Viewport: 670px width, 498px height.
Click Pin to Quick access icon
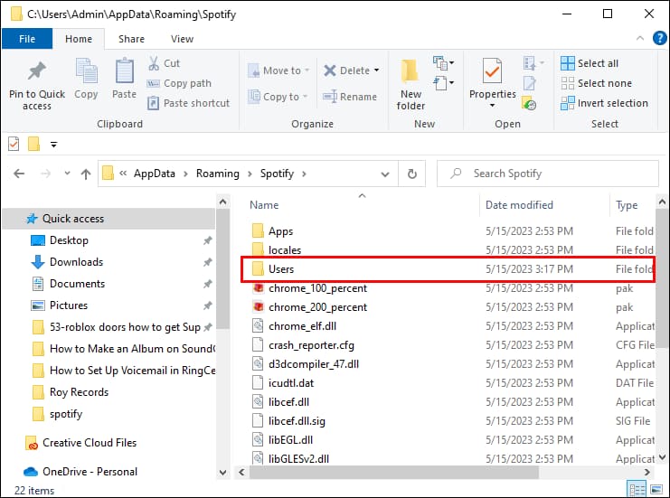coord(37,70)
